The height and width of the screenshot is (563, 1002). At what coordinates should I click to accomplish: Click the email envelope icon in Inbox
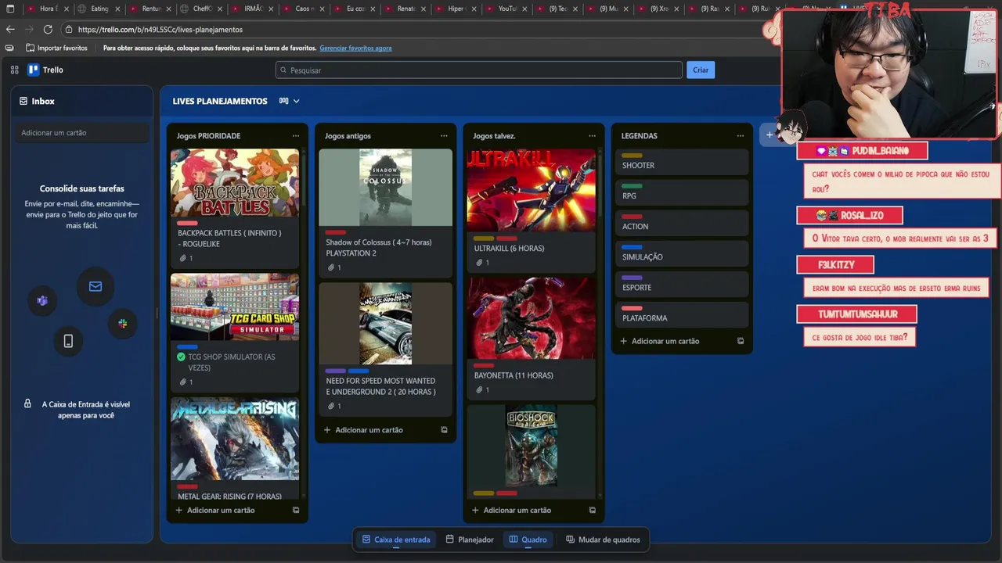96,286
